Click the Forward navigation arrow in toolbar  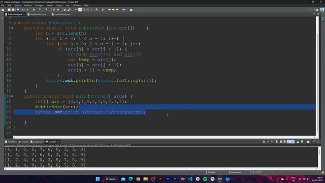tap(123, 10)
